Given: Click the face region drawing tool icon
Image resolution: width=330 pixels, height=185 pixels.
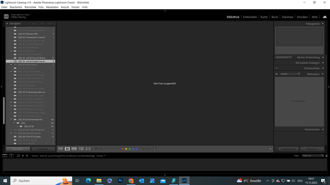Looking at the screenshot, I should click(x=155, y=149).
